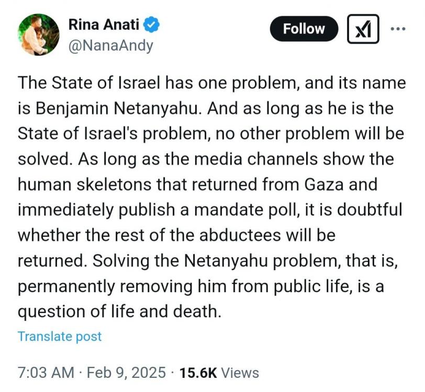
Task: Open the three-dot more options menu
Action: click(x=398, y=29)
